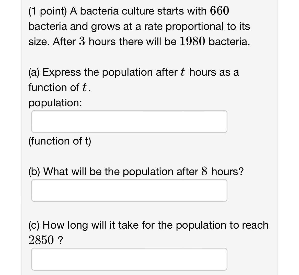
Task: Click the part (b) question text
Action: pos(135,171)
